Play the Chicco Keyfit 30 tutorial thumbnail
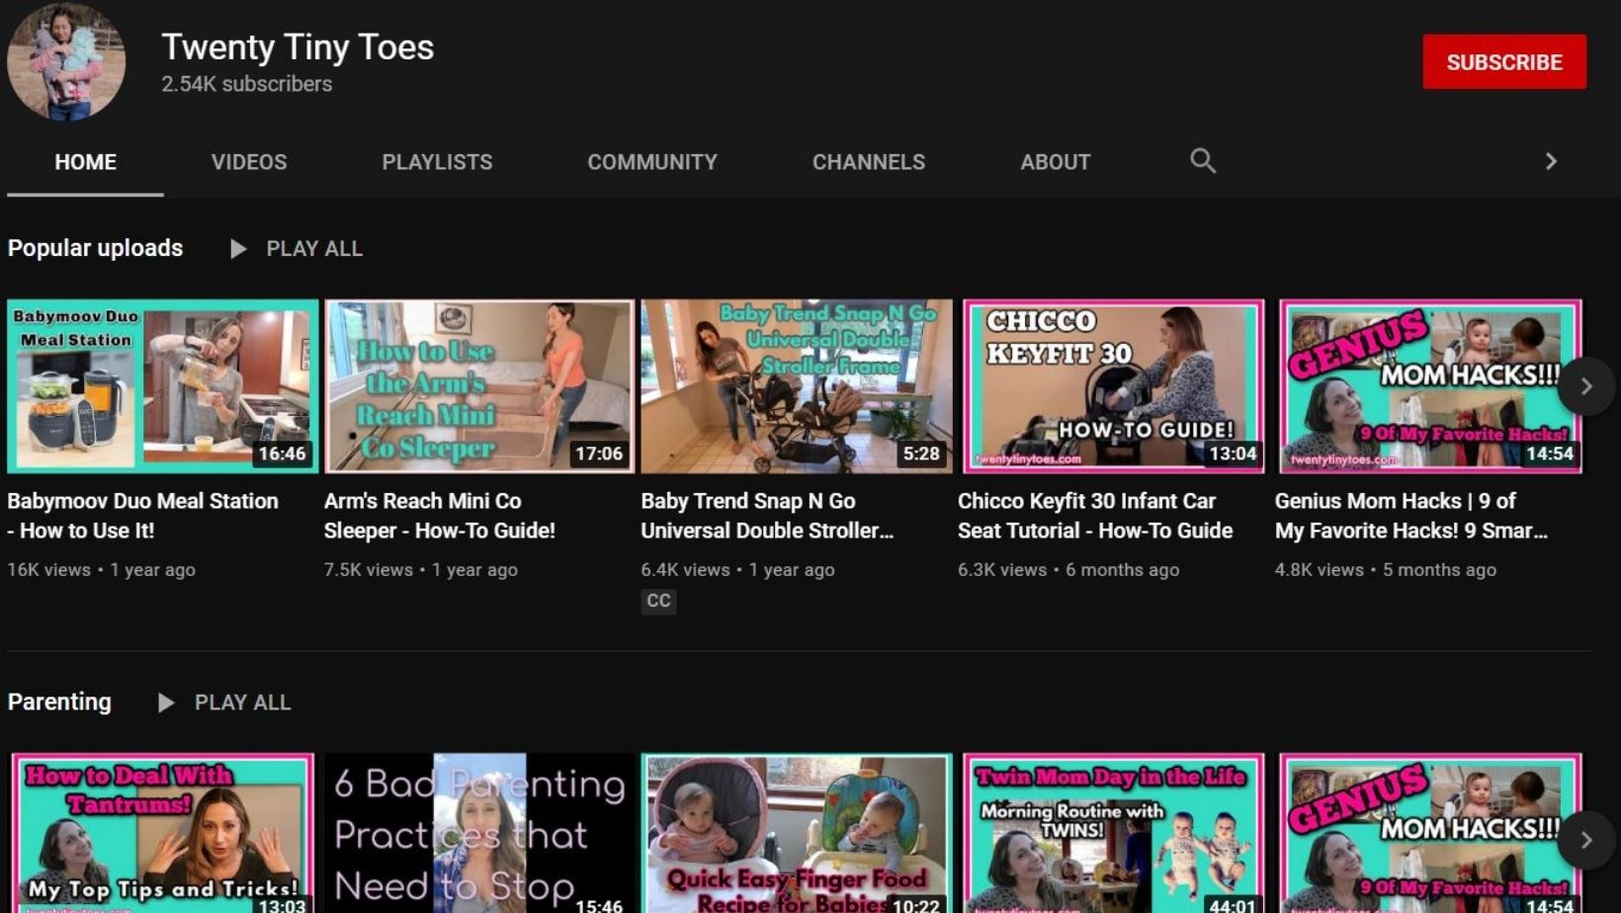1621x913 pixels. click(1113, 386)
